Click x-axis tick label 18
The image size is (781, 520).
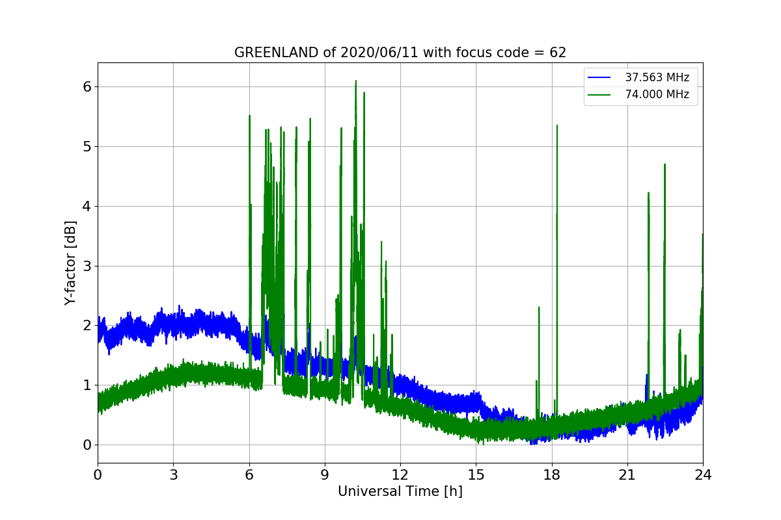[552, 475]
